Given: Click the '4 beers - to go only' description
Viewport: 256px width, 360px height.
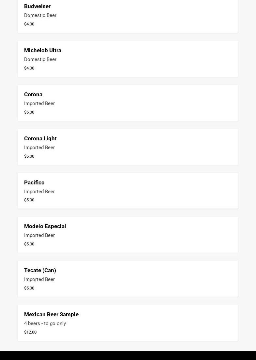Looking at the screenshot, I should [45, 323].
